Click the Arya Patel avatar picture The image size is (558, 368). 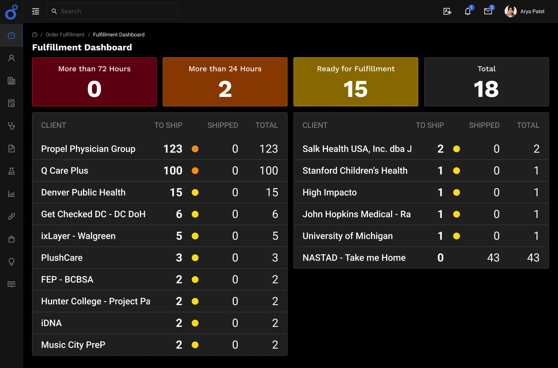click(510, 11)
